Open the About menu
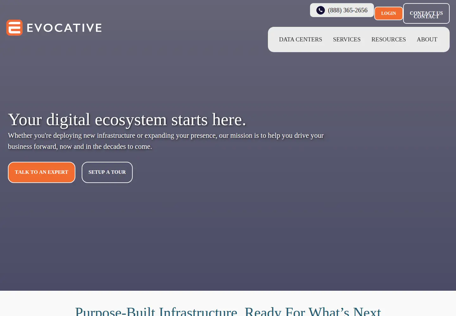 pyautogui.click(x=427, y=39)
